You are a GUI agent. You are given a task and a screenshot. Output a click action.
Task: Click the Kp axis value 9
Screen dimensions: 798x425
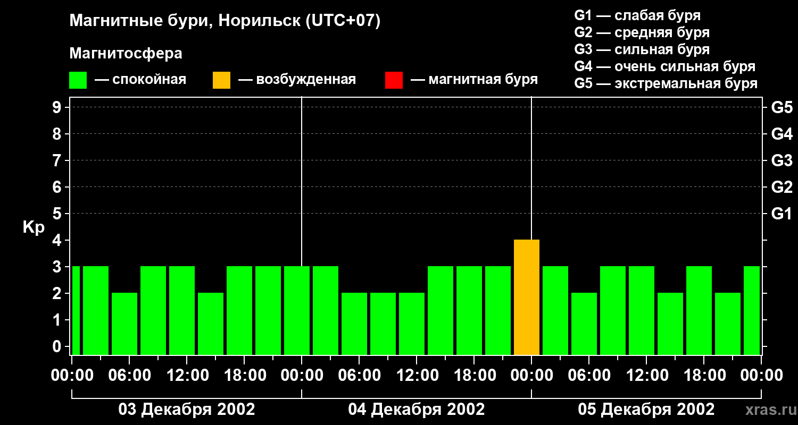point(58,107)
